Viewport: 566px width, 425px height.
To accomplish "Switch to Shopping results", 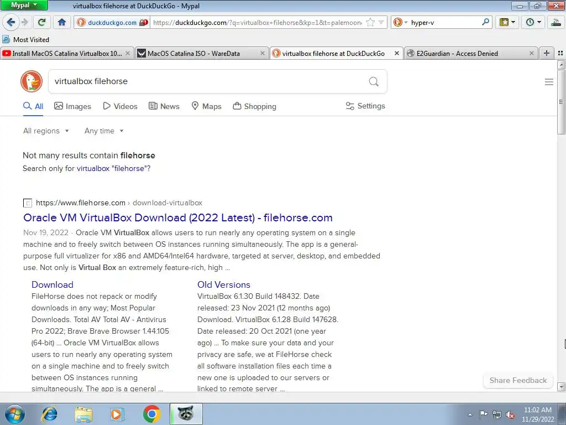I will pyautogui.click(x=254, y=106).
